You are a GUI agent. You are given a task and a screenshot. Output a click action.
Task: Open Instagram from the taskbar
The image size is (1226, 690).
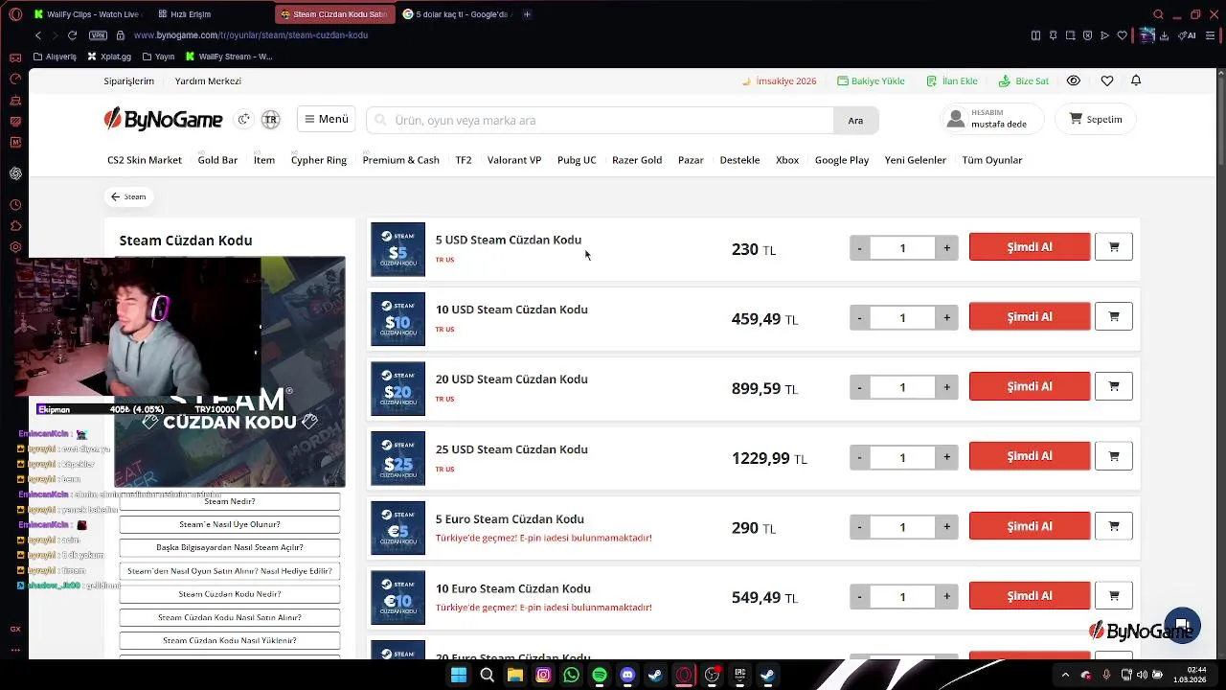pos(543,676)
